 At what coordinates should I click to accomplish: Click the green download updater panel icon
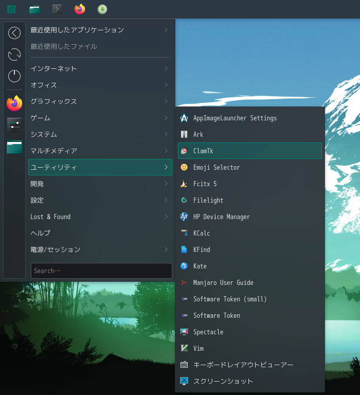point(102,9)
